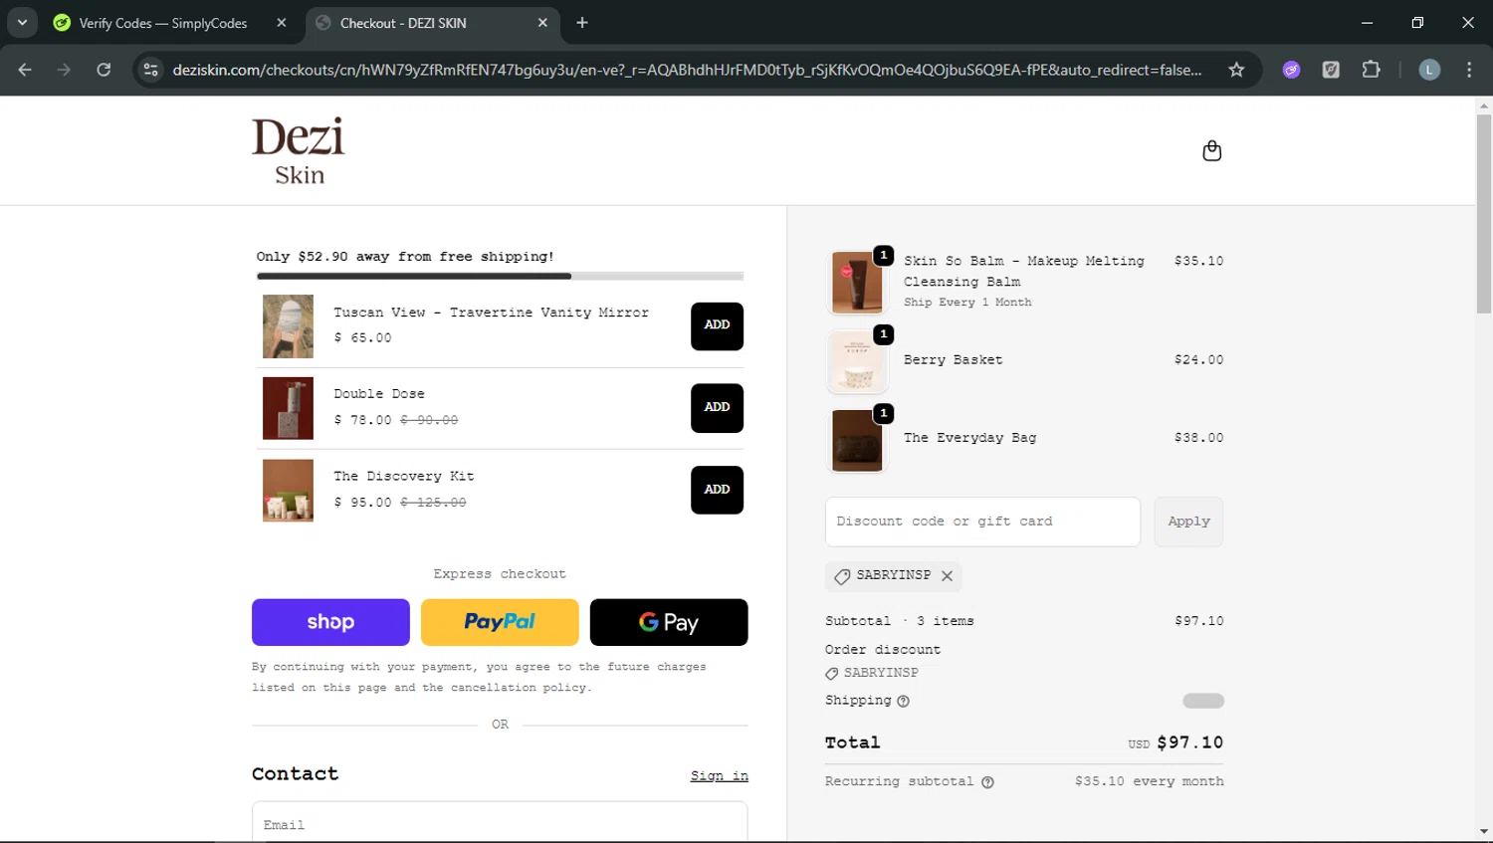Reload the checkout page
This screenshot has height=843, width=1493.
[x=104, y=70]
